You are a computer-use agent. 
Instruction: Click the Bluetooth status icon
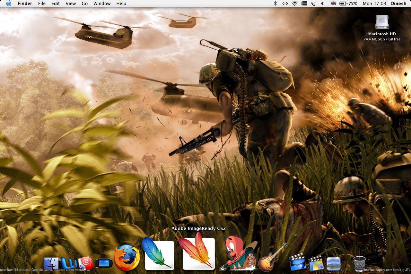(x=275, y=4)
